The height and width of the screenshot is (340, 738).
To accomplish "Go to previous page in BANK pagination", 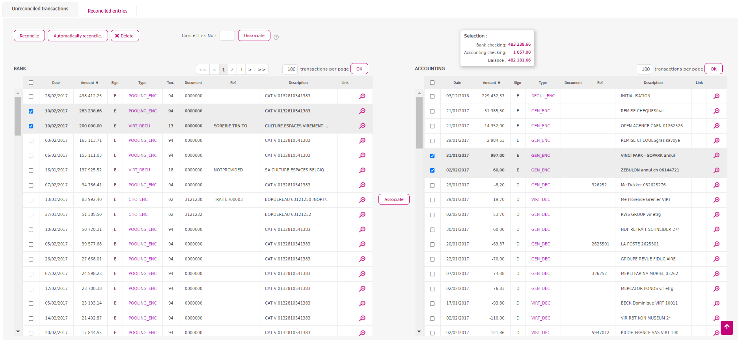I will click(214, 69).
